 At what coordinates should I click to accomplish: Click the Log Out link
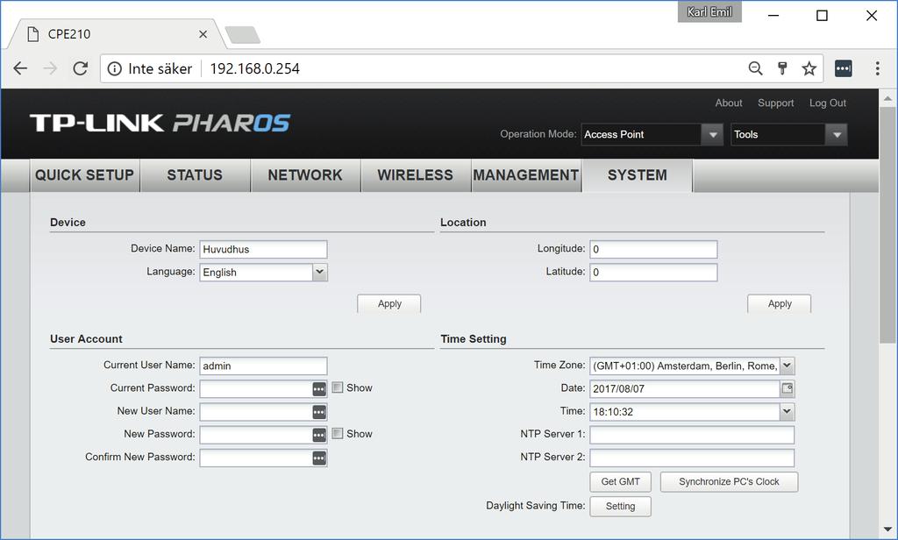click(828, 103)
